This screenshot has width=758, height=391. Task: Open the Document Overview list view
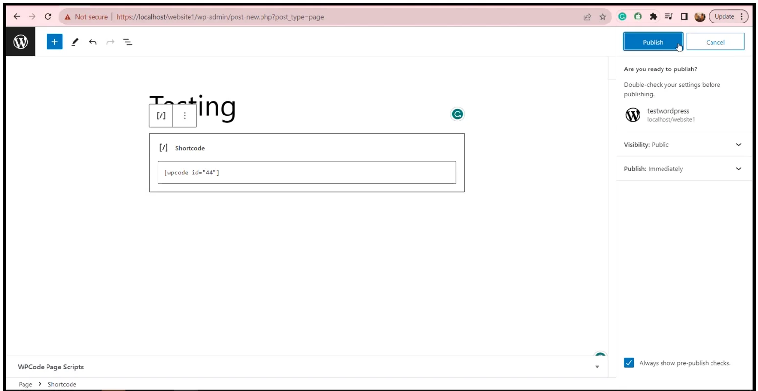click(x=128, y=42)
